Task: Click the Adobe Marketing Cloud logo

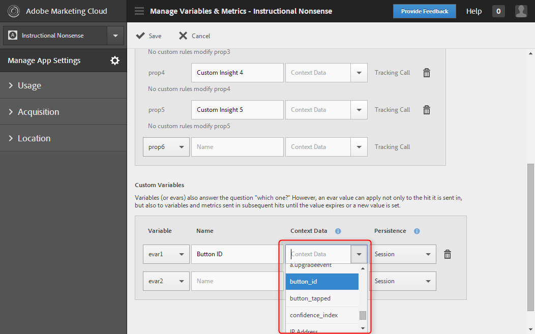Action: coord(14,11)
